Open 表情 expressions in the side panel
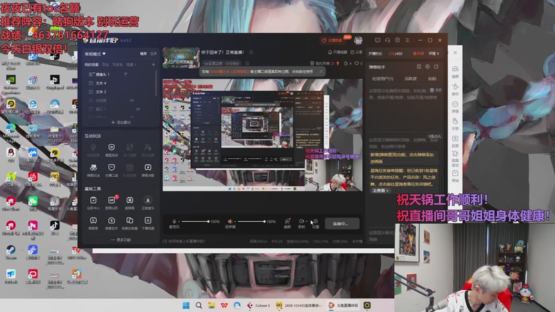The image size is (555, 312). [x=455, y=107]
